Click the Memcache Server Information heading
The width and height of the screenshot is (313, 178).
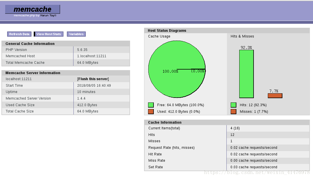[33, 73]
